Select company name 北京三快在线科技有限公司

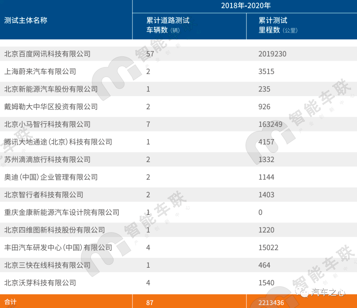(47, 265)
